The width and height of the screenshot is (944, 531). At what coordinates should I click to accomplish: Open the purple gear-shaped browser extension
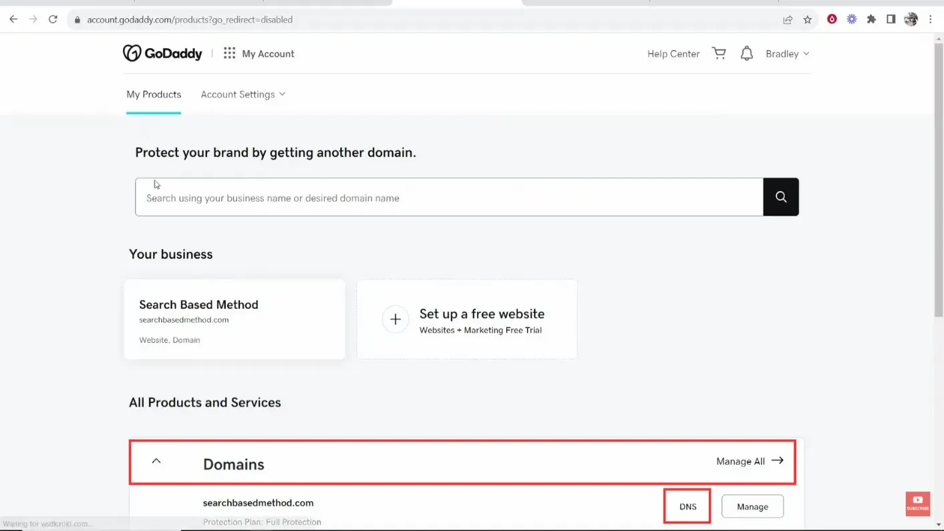coord(852,19)
